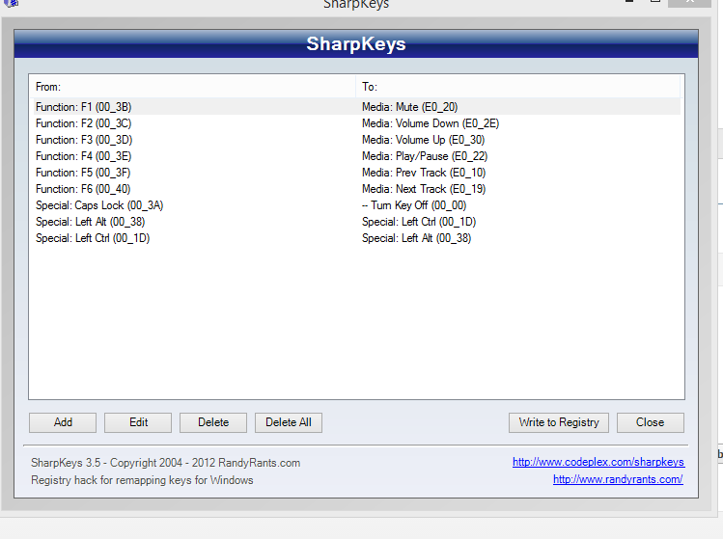The height and width of the screenshot is (539, 723).
Task: Click Media: Volume Down (E0_2E) cell
Action: tap(431, 123)
